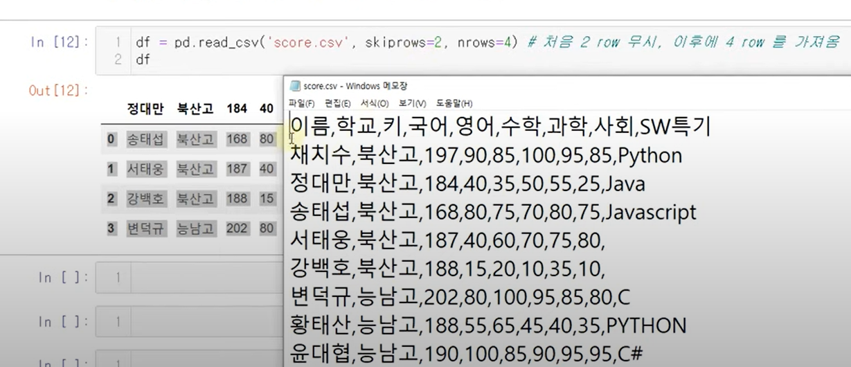Click the 능남고 cell in the output table
Image resolution: width=851 pixels, height=367 pixels.
pos(195,228)
